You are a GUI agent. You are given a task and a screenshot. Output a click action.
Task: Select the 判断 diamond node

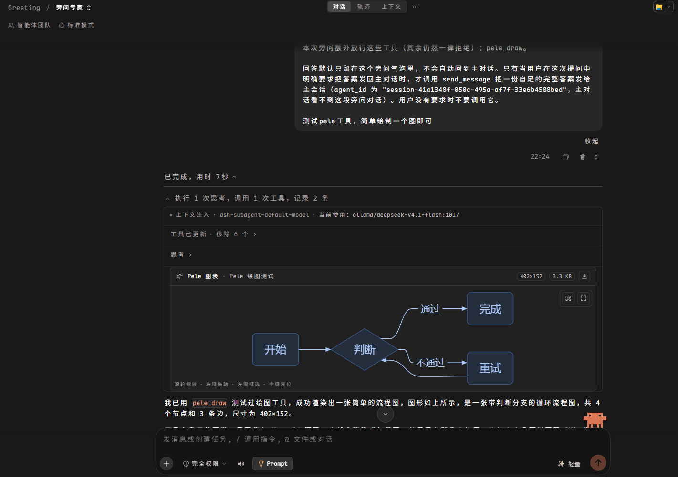(x=365, y=349)
